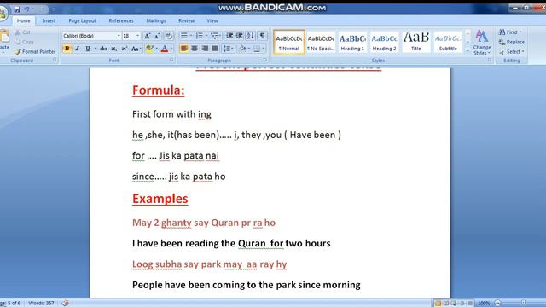Open Paragraph dialog launcher

coord(265,61)
